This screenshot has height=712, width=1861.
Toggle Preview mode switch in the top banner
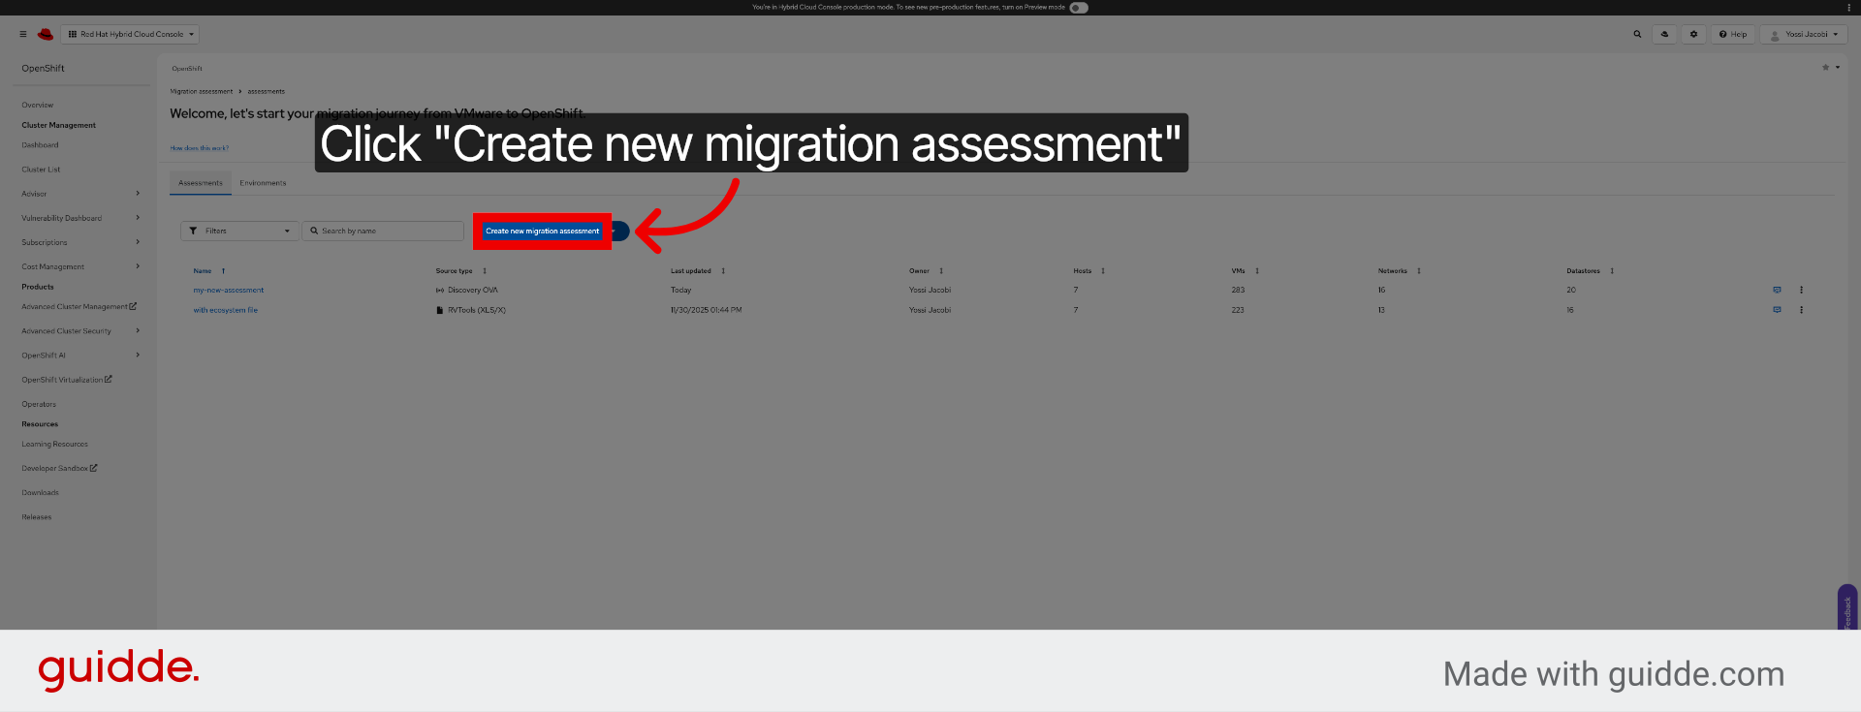1079,7
